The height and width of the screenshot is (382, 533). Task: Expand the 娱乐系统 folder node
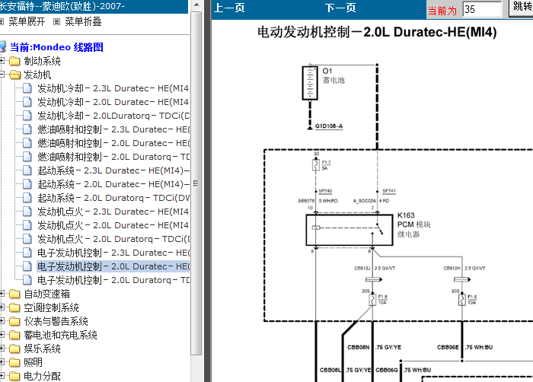point(2,349)
